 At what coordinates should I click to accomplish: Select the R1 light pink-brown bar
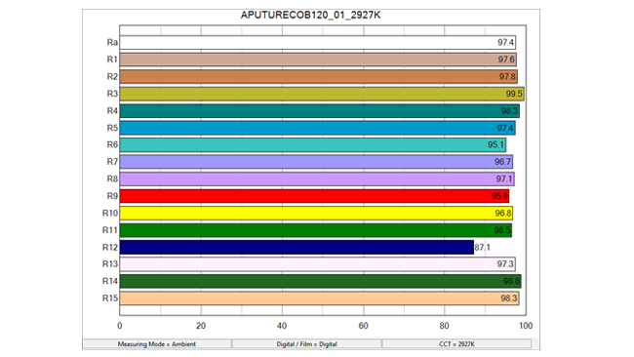tap(318, 59)
